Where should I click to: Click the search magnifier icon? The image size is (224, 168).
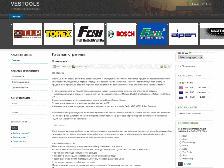[x=173, y=9]
